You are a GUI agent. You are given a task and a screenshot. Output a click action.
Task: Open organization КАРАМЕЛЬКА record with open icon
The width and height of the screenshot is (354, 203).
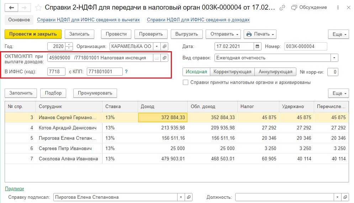pyautogui.click(x=164, y=46)
